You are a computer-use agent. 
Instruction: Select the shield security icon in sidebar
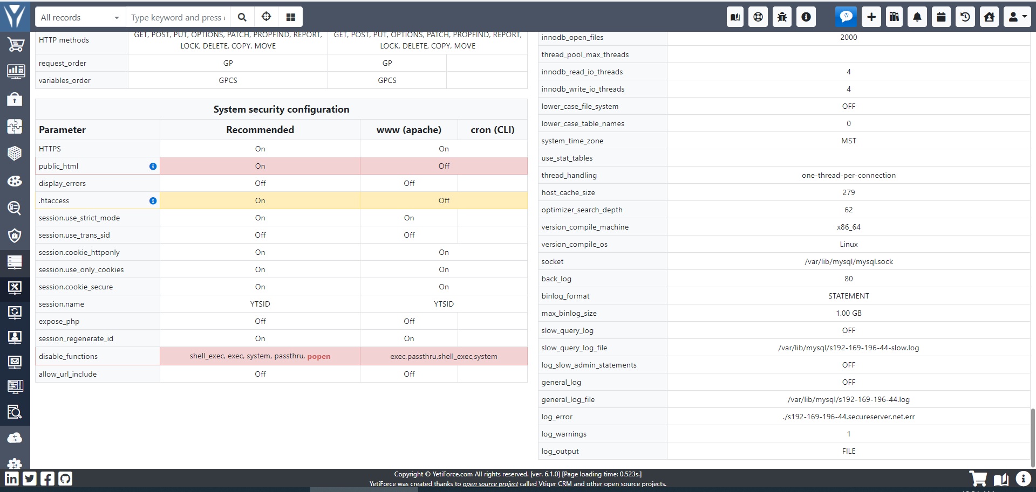point(15,235)
